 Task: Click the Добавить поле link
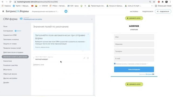pos(39,65)
